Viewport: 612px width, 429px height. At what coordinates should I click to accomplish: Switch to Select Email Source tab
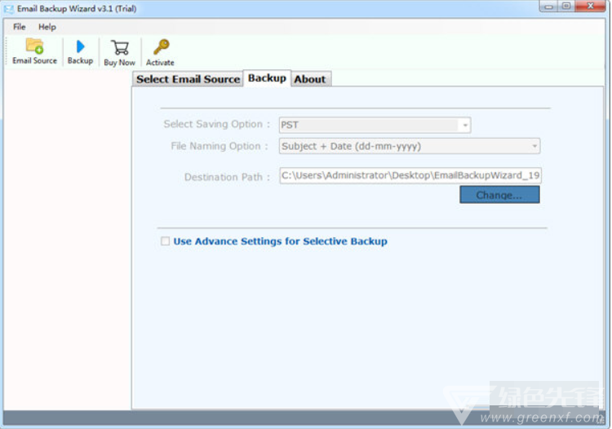[x=188, y=79]
